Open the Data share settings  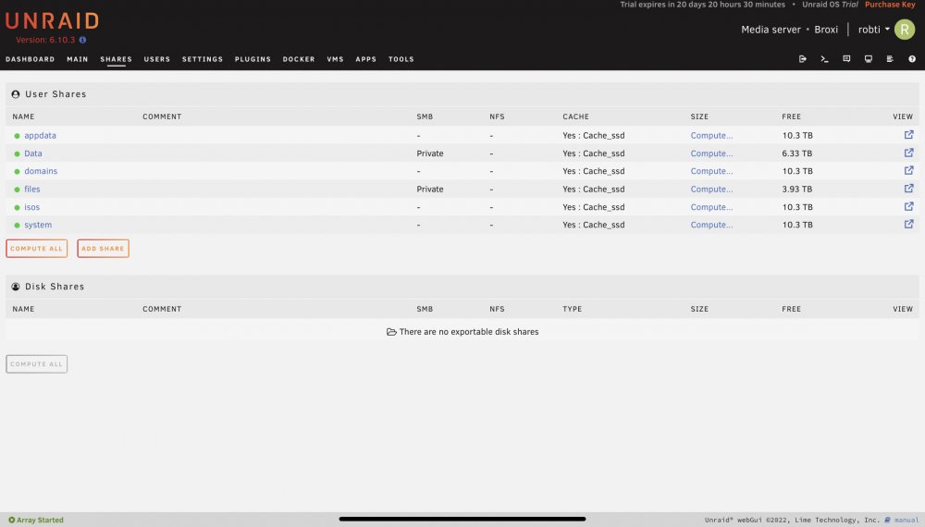pos(33,153)
